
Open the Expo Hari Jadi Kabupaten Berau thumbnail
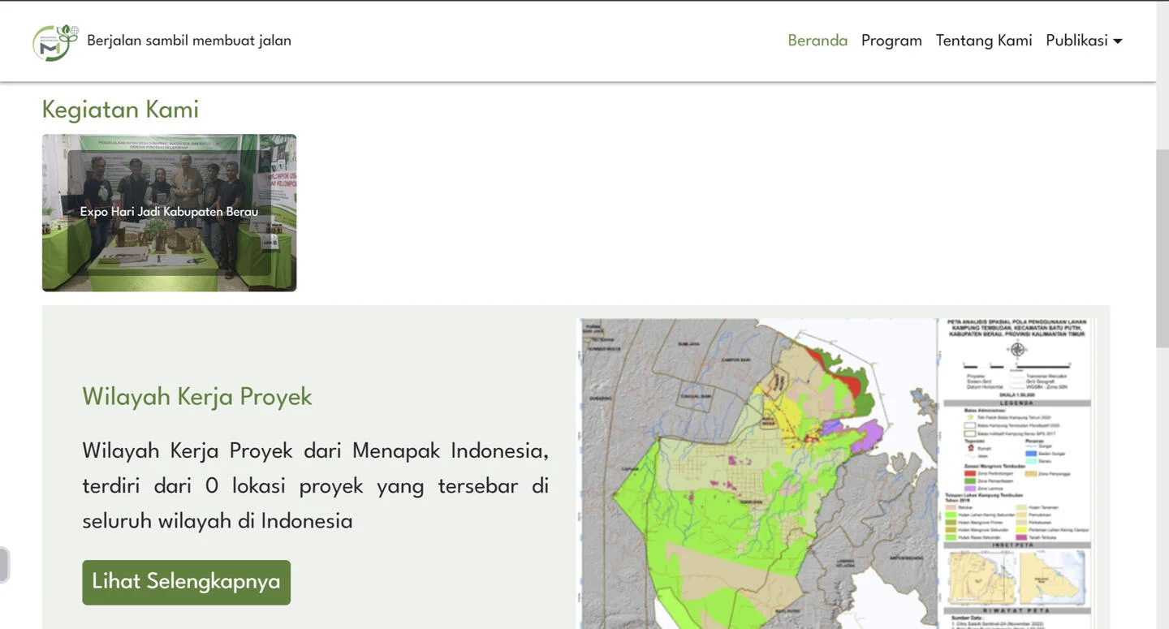[x=169, y=212]
